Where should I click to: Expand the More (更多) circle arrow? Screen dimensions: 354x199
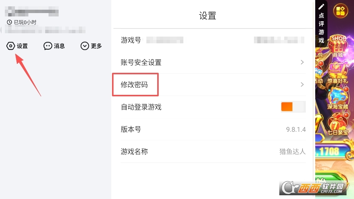coord(85,46)
